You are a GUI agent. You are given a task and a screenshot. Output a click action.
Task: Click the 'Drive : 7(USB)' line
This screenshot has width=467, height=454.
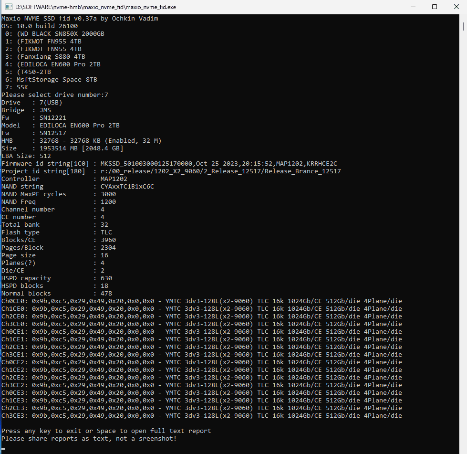pos(32,103)
